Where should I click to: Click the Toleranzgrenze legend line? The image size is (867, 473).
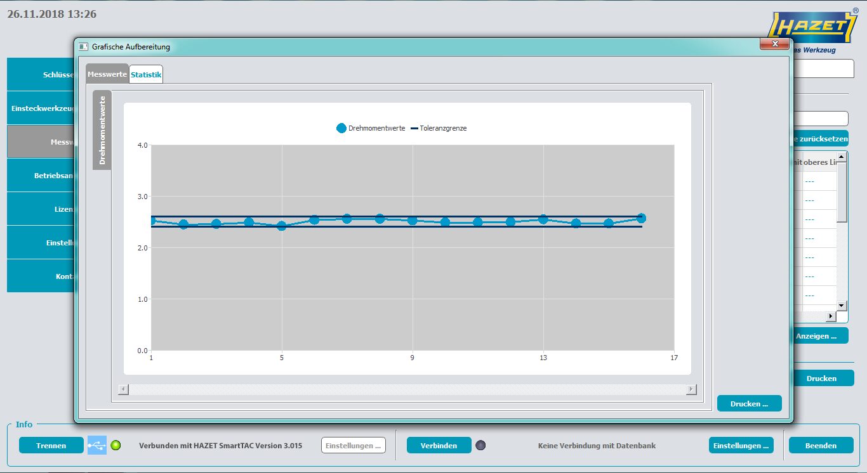(414, 128)
